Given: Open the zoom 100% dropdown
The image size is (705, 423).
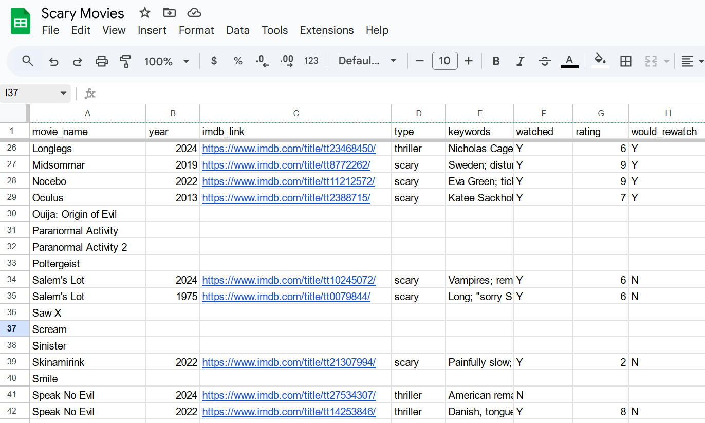Looking at the screenshot, I should (x=167, y=61).
